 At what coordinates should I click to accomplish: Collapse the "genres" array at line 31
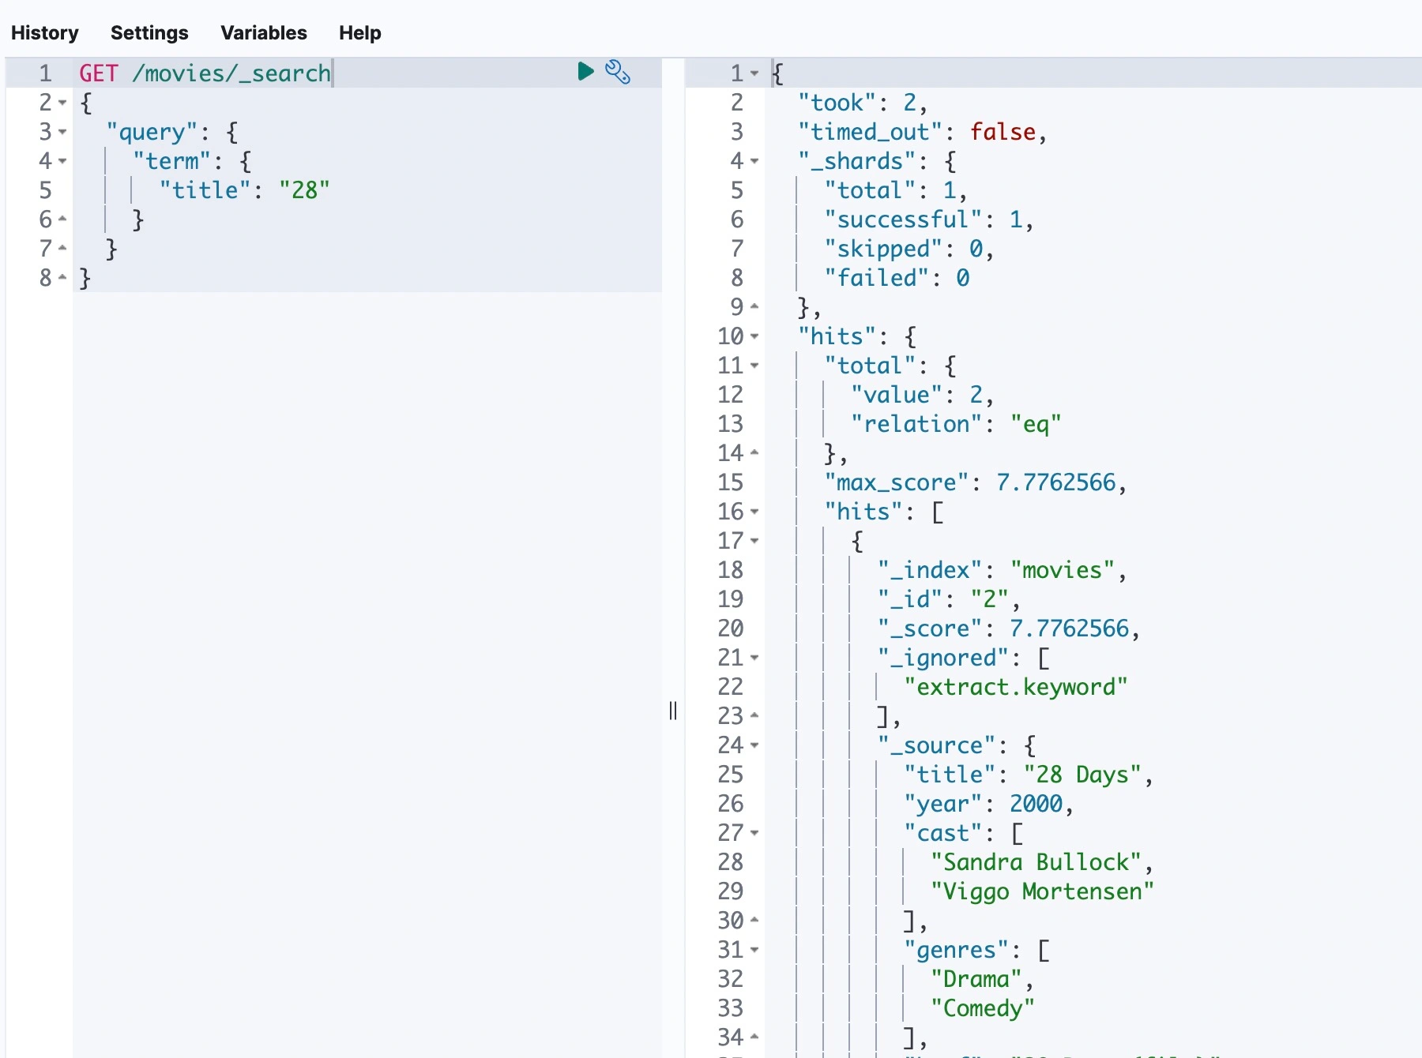click(x=754, y=950)
